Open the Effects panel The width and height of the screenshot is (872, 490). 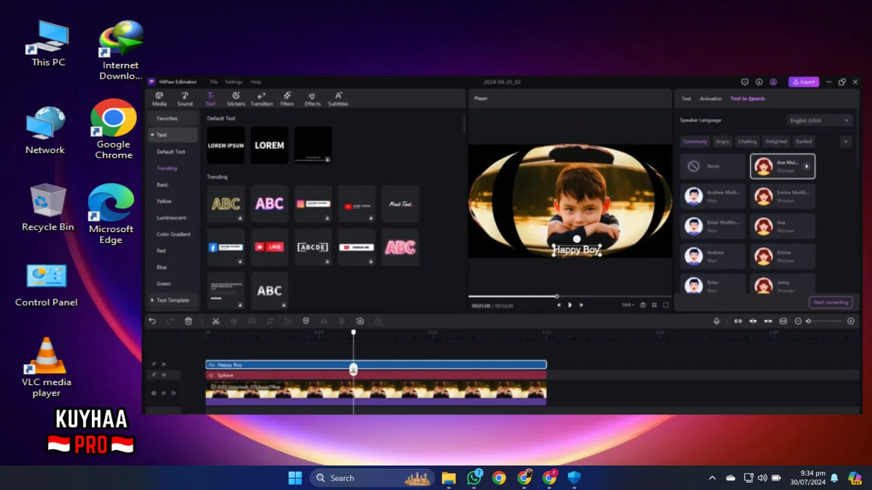coord(312,99)
